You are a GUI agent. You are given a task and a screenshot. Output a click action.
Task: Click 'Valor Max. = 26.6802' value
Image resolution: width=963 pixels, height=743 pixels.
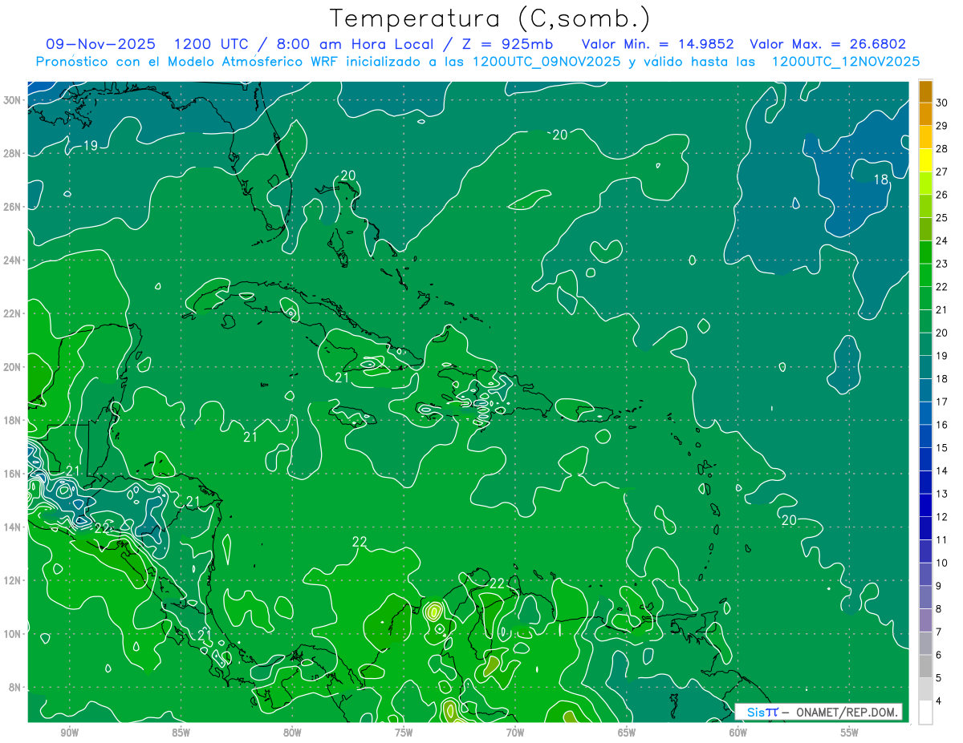pos(828,44)
